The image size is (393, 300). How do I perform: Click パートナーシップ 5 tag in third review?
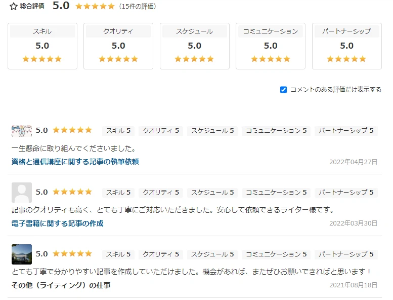346,254
